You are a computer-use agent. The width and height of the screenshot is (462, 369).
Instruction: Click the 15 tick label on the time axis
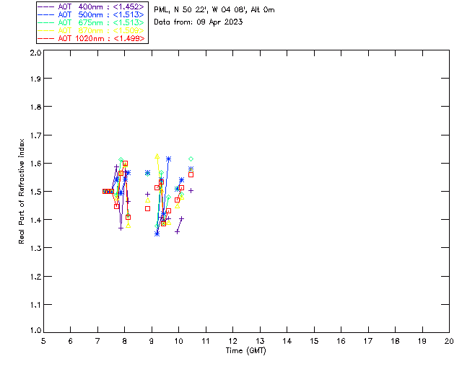[x=314, y=341]
